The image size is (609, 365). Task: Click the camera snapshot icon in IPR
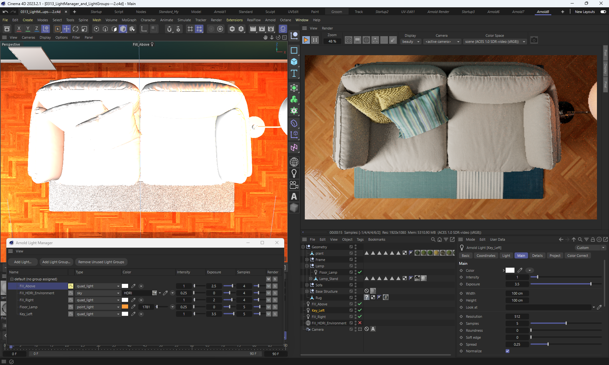(534, 40)
